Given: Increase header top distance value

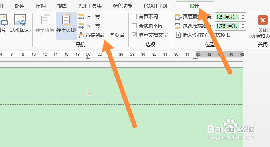Looking at the screenshot, I should 243,15.
